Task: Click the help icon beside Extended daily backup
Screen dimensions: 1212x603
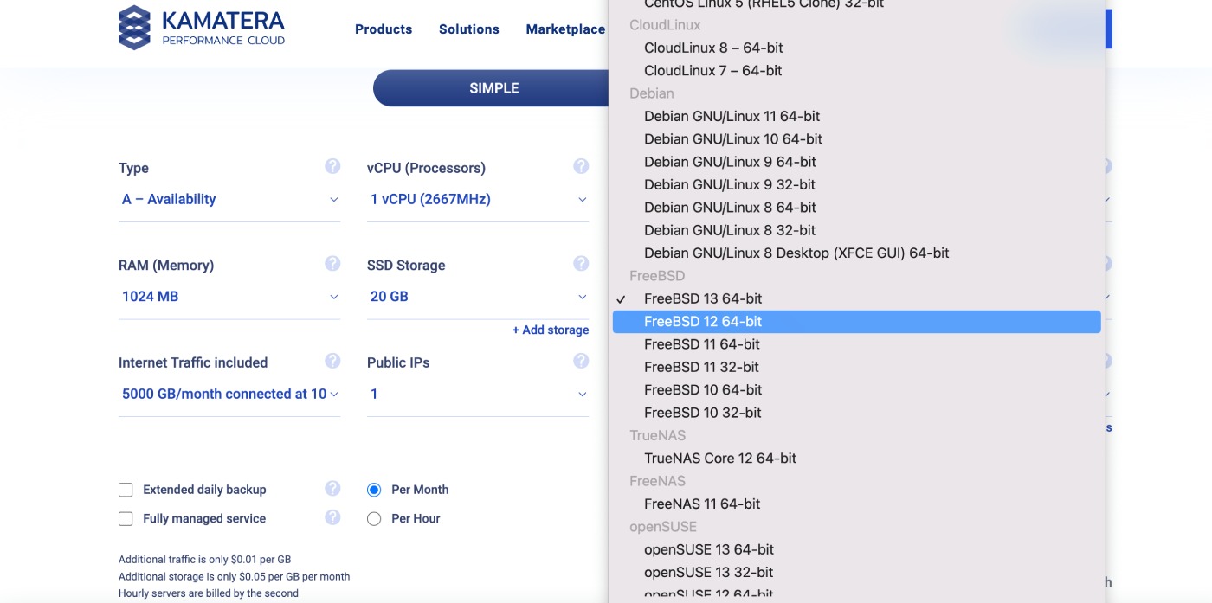Action: pyautogui.click(x=332, y=489)
